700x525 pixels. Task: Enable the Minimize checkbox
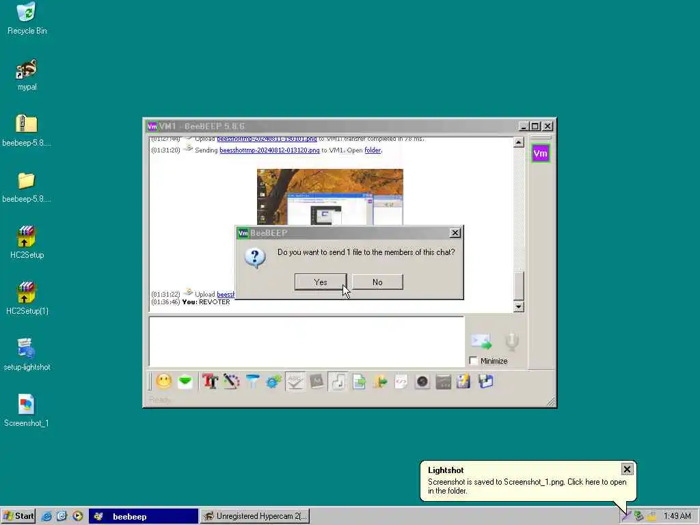(x=474, y=361)
